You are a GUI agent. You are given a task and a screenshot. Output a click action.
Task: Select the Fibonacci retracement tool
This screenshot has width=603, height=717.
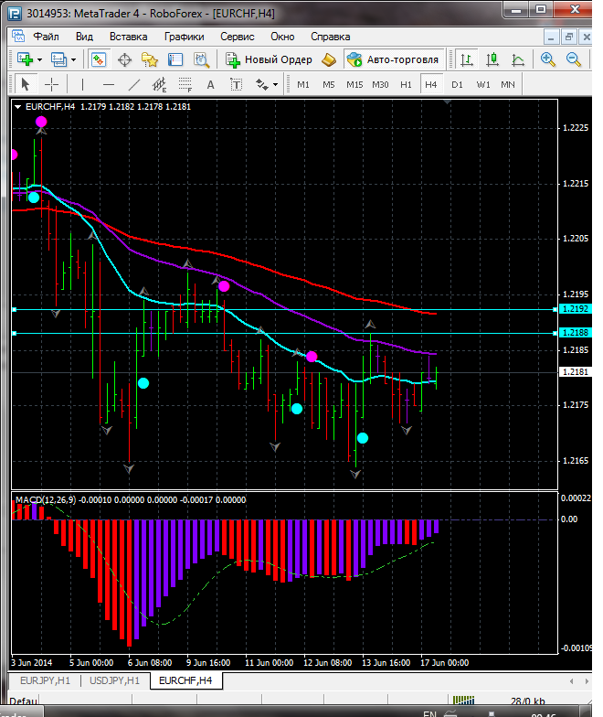coord(185,84)
